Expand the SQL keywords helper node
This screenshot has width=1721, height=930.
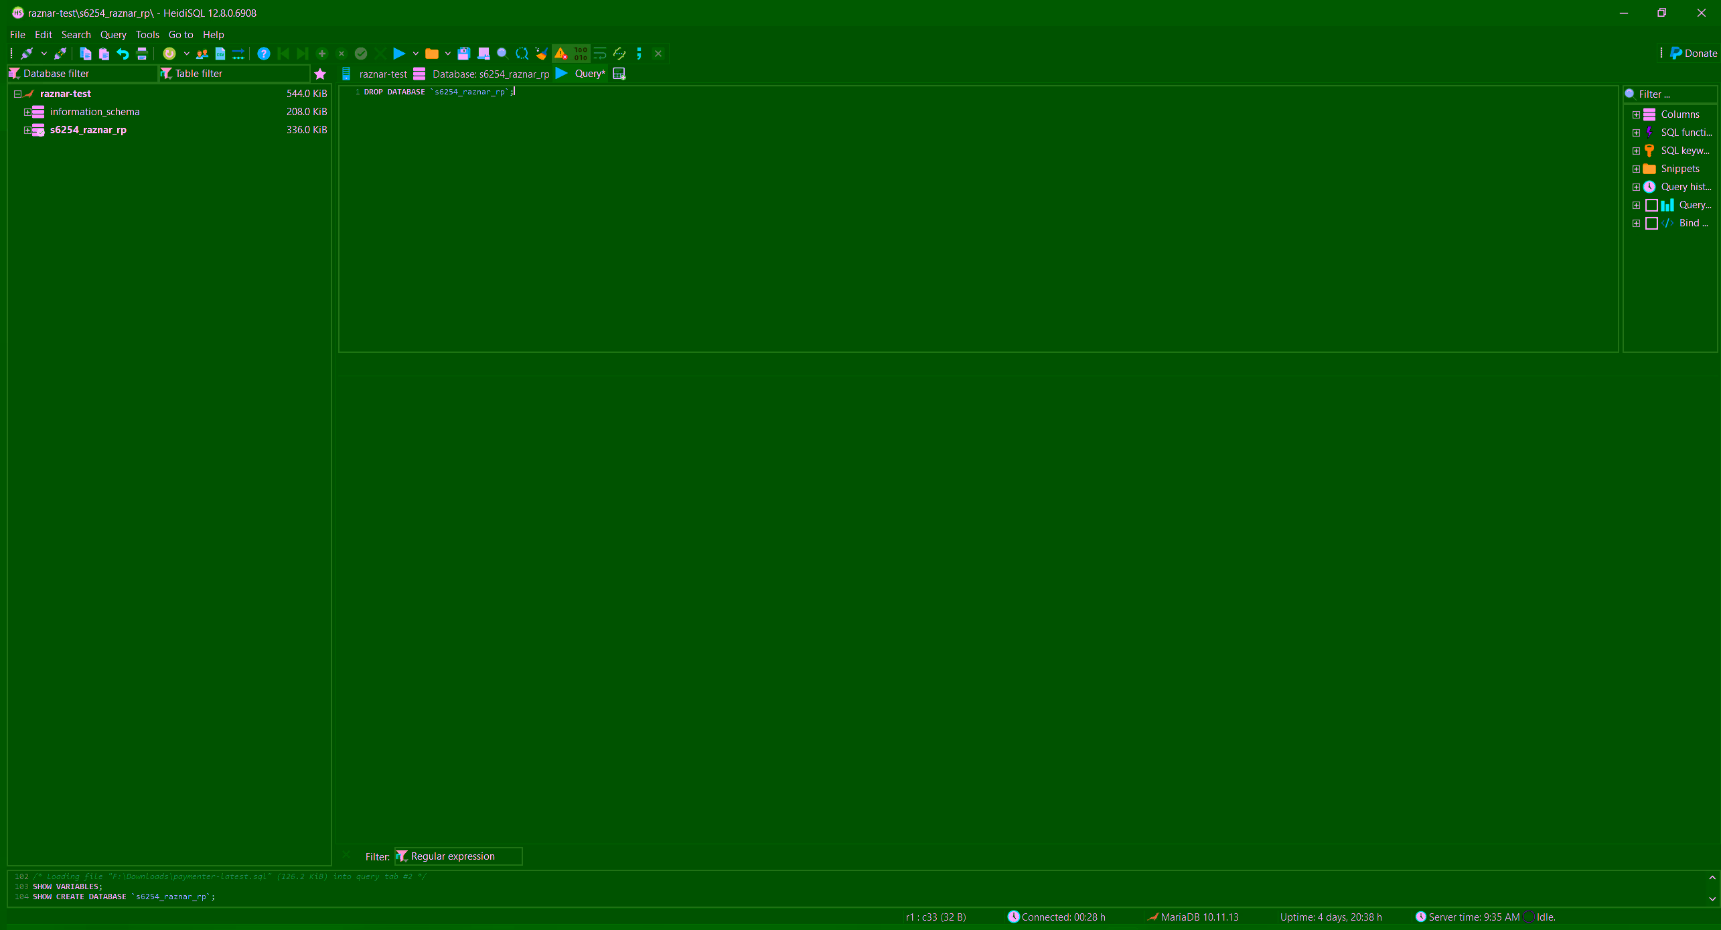click(1636, 151)
